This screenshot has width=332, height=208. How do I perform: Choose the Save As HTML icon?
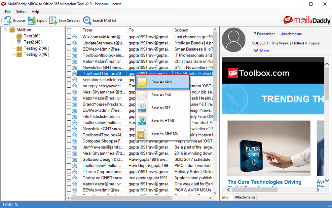143,121
